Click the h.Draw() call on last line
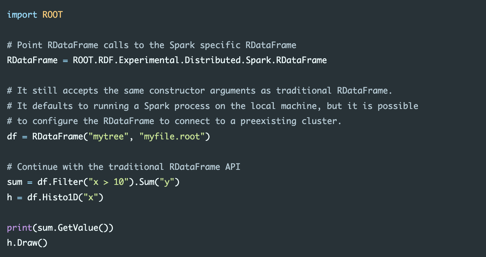The height and width of the screenshot is (257, 486). pos(27,243)
